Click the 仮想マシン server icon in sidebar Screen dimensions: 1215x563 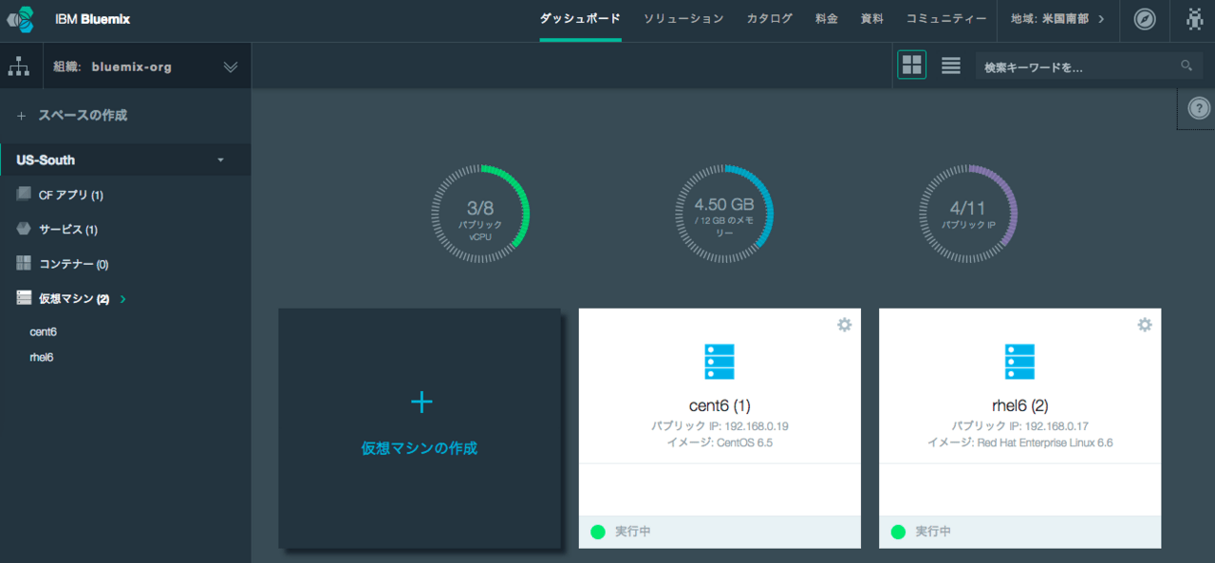pos(24,298)
